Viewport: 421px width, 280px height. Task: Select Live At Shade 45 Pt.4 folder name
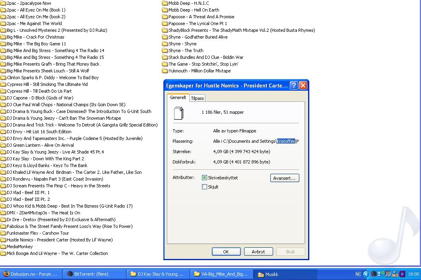(55, 152)
